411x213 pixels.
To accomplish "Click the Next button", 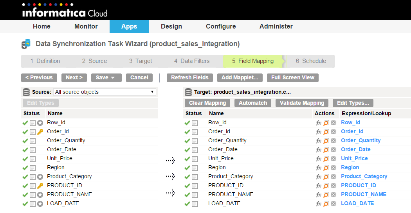I will point(74,78).
